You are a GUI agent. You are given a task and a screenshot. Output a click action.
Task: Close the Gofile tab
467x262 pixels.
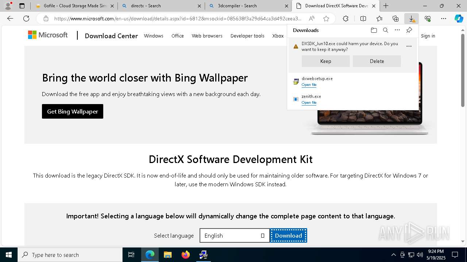[x=112, y=6]
